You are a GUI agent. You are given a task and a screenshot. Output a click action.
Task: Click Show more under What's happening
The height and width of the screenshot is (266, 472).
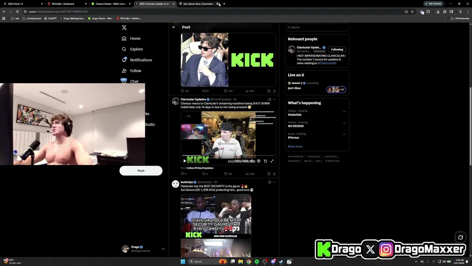[295, 147]
